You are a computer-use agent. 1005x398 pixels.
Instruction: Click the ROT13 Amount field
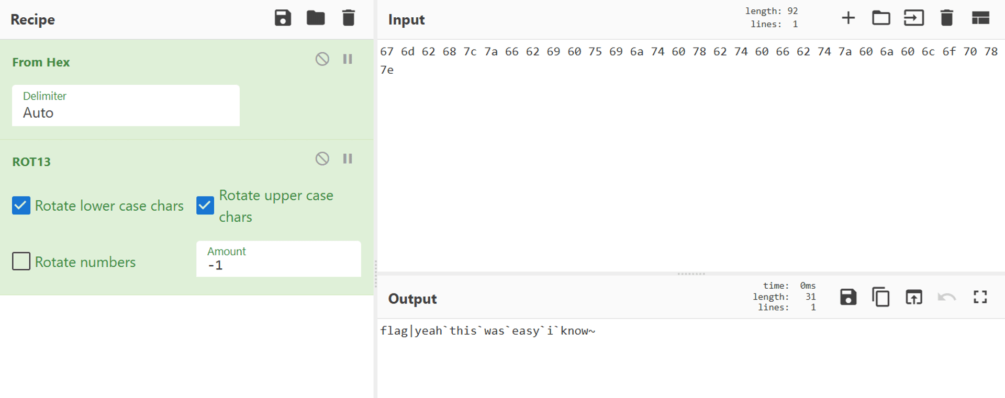coord(278,259)
